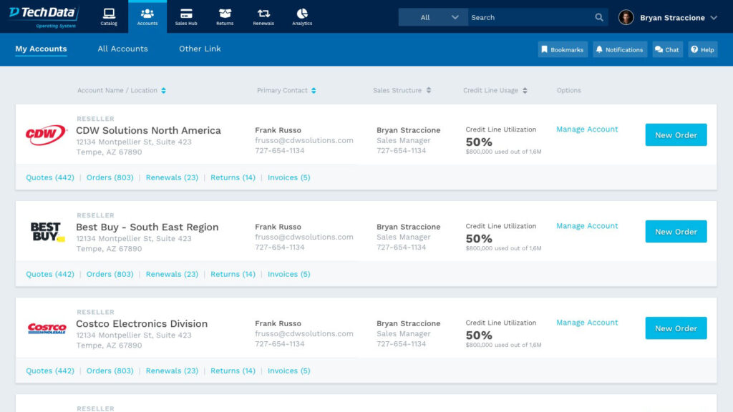This screenshot has width=733, height=412.
Task: Click the Best Buy company logo
Action: point(47,232)
